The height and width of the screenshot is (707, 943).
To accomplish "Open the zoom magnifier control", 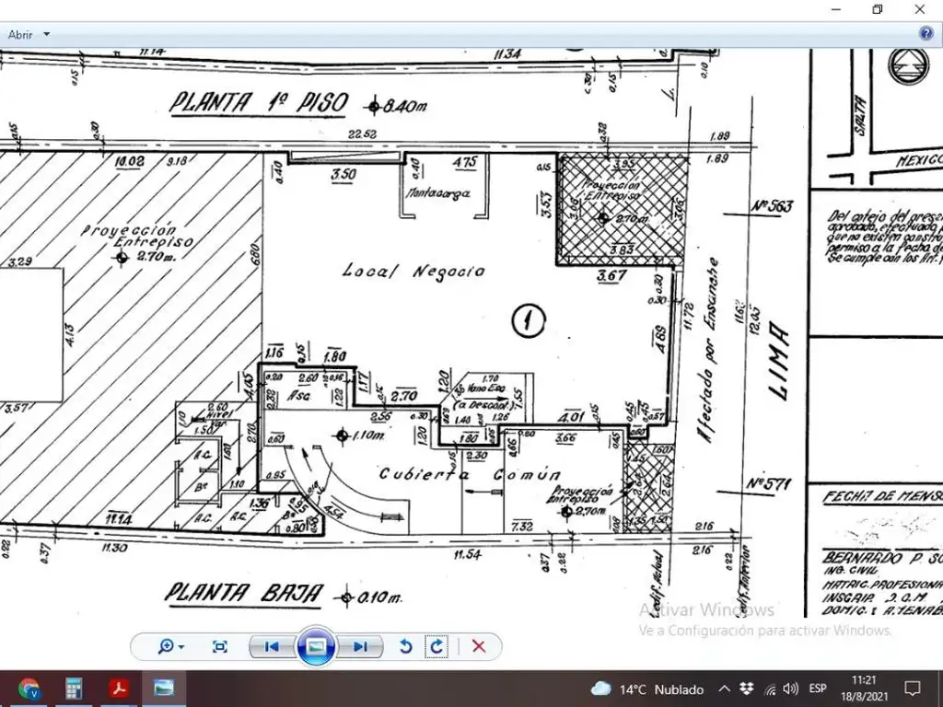I will [x=170, y=646].
